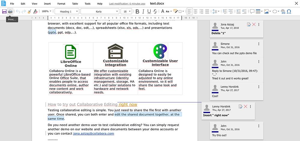This screenshot has height=141, width=300.
Task: Open the View menu
Action: pos(34,4)
